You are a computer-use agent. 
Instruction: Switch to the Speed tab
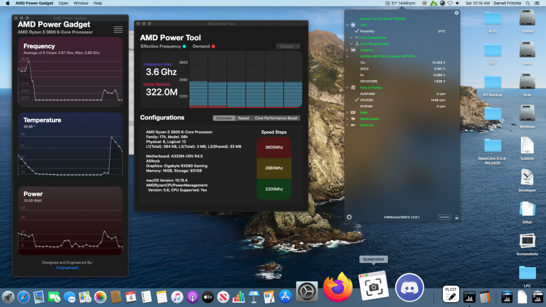(244, 118)
